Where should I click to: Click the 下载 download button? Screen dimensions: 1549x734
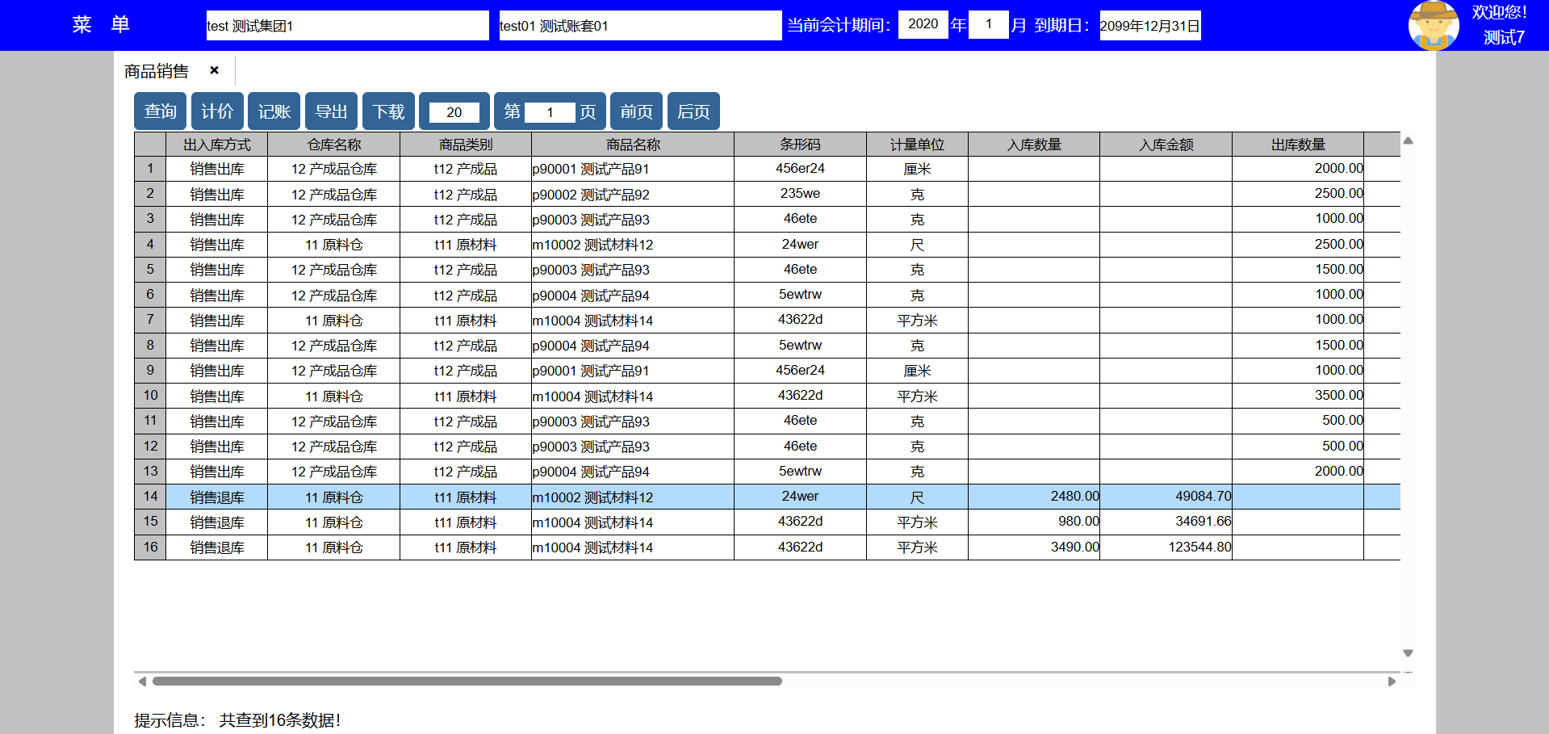tap(389, 111)
